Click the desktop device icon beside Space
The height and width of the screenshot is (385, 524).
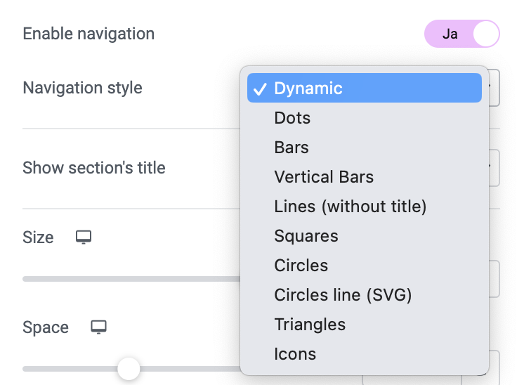pos(98,327)
